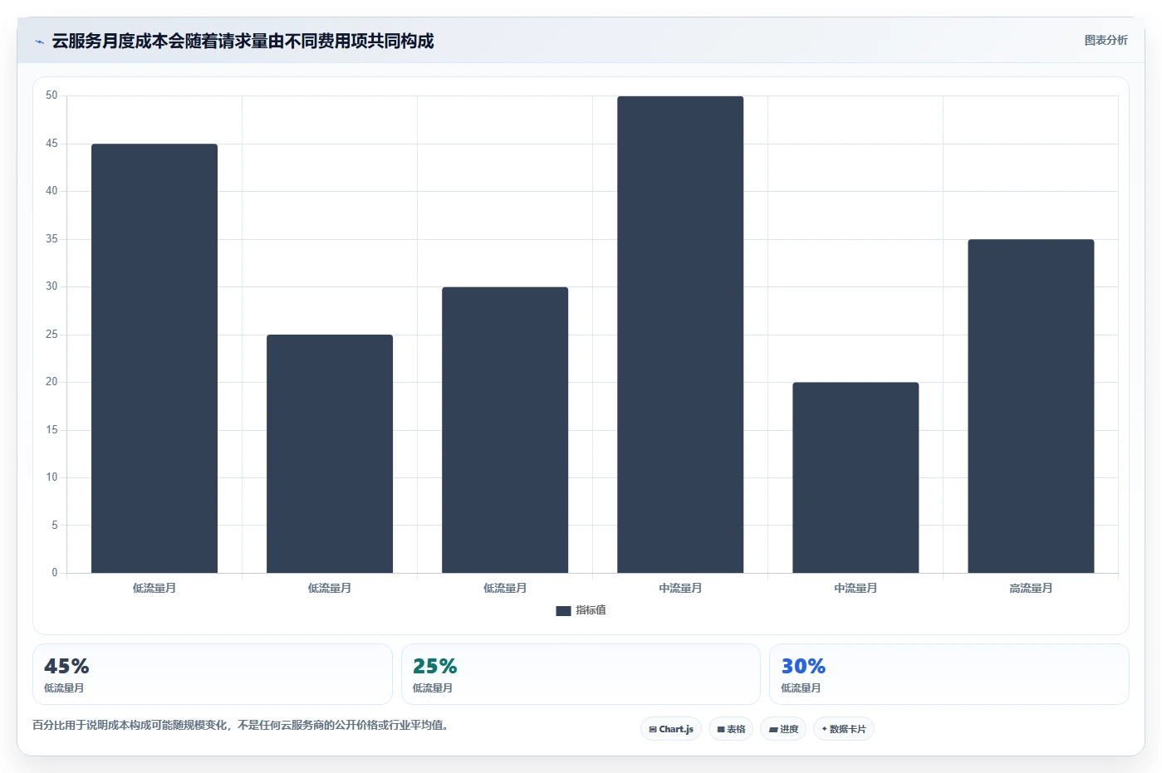Open the 25% data card
Image resolution: width=1162 pixels, height=773 pixels.
point(581,674)
